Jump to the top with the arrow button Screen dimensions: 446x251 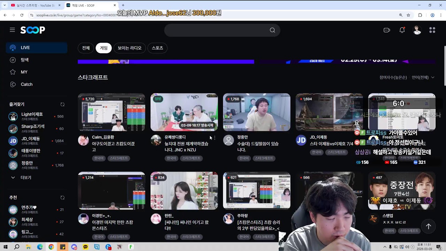click(x=429, y=226)
